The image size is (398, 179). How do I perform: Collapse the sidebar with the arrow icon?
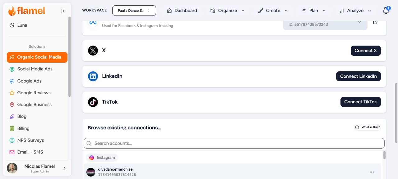pyautogui.click(x=64, y=11)
